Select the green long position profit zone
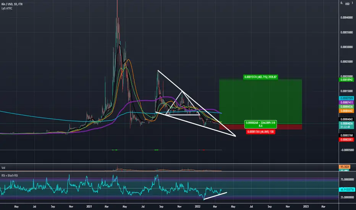The height and width of the screenshot is (210, 356). [261, 102]
